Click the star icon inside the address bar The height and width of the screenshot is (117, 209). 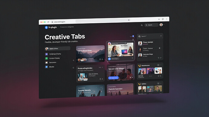coord(129,20)
